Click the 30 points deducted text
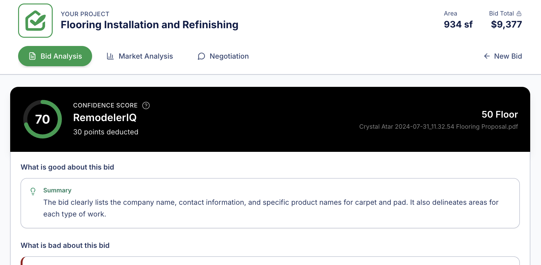The height and width of the screenshot is (265, 541). 106,132
